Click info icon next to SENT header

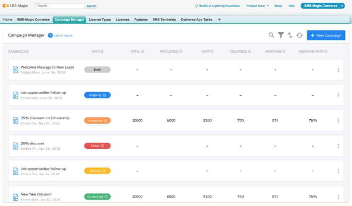tap(212, 51)
